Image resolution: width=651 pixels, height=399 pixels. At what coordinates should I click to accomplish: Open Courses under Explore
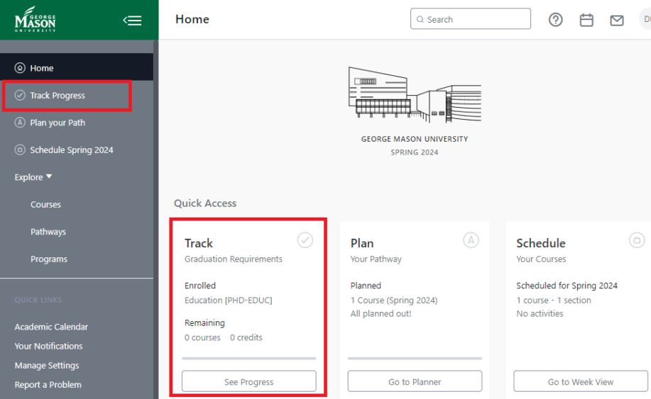tap(45, 205)
